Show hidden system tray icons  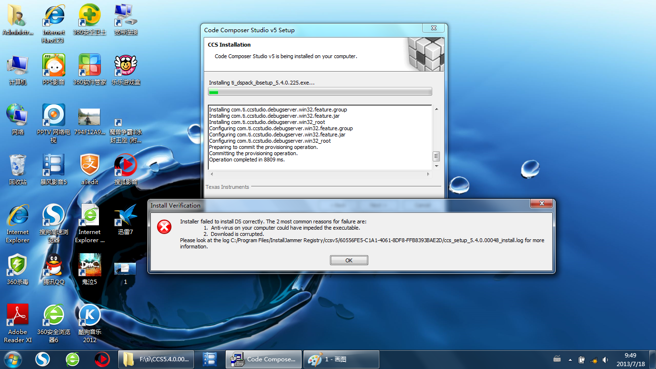click(570, 359)
